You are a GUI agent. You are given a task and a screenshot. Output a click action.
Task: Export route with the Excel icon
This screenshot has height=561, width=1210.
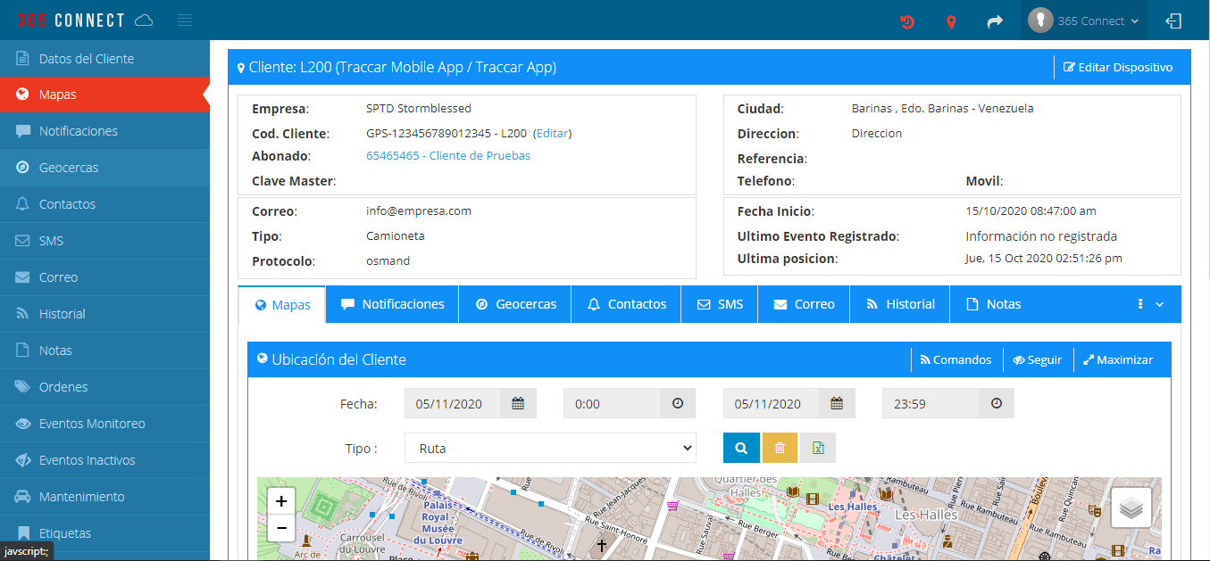pos(817,448)
